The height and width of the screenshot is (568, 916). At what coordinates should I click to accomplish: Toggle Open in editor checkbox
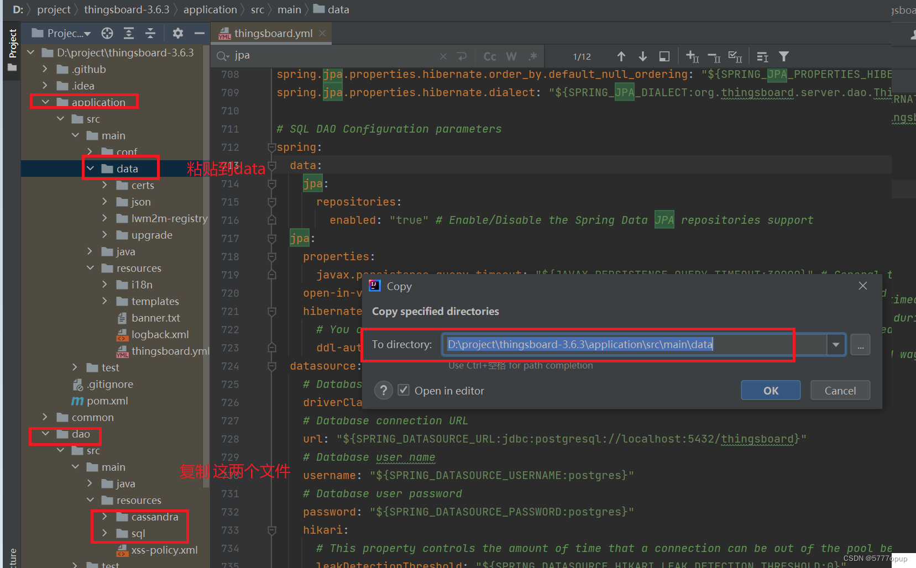click(404, 390)
